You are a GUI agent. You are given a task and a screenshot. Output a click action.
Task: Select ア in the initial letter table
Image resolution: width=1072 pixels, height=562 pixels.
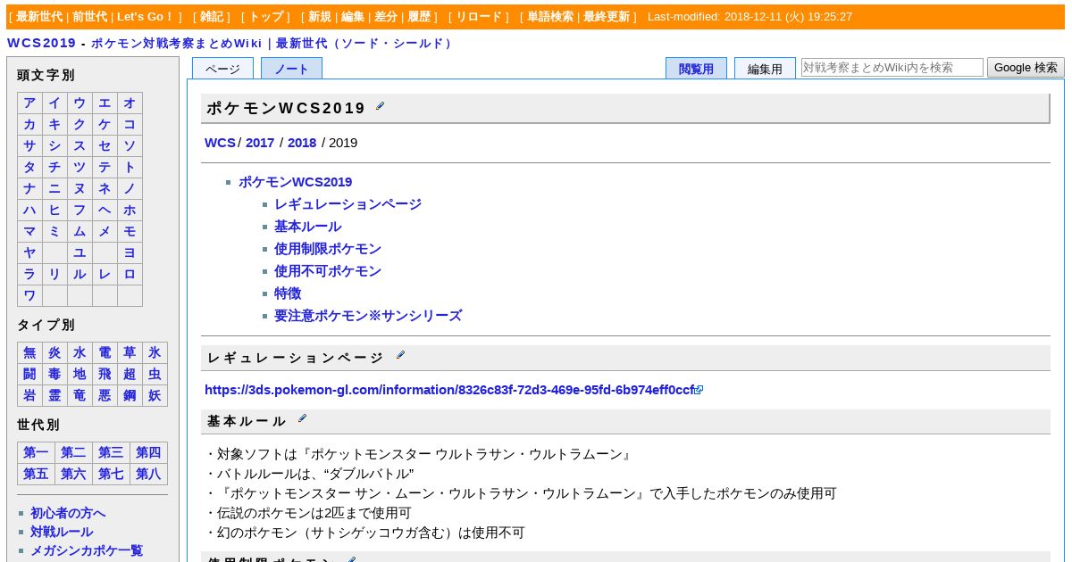click(29, 103)
